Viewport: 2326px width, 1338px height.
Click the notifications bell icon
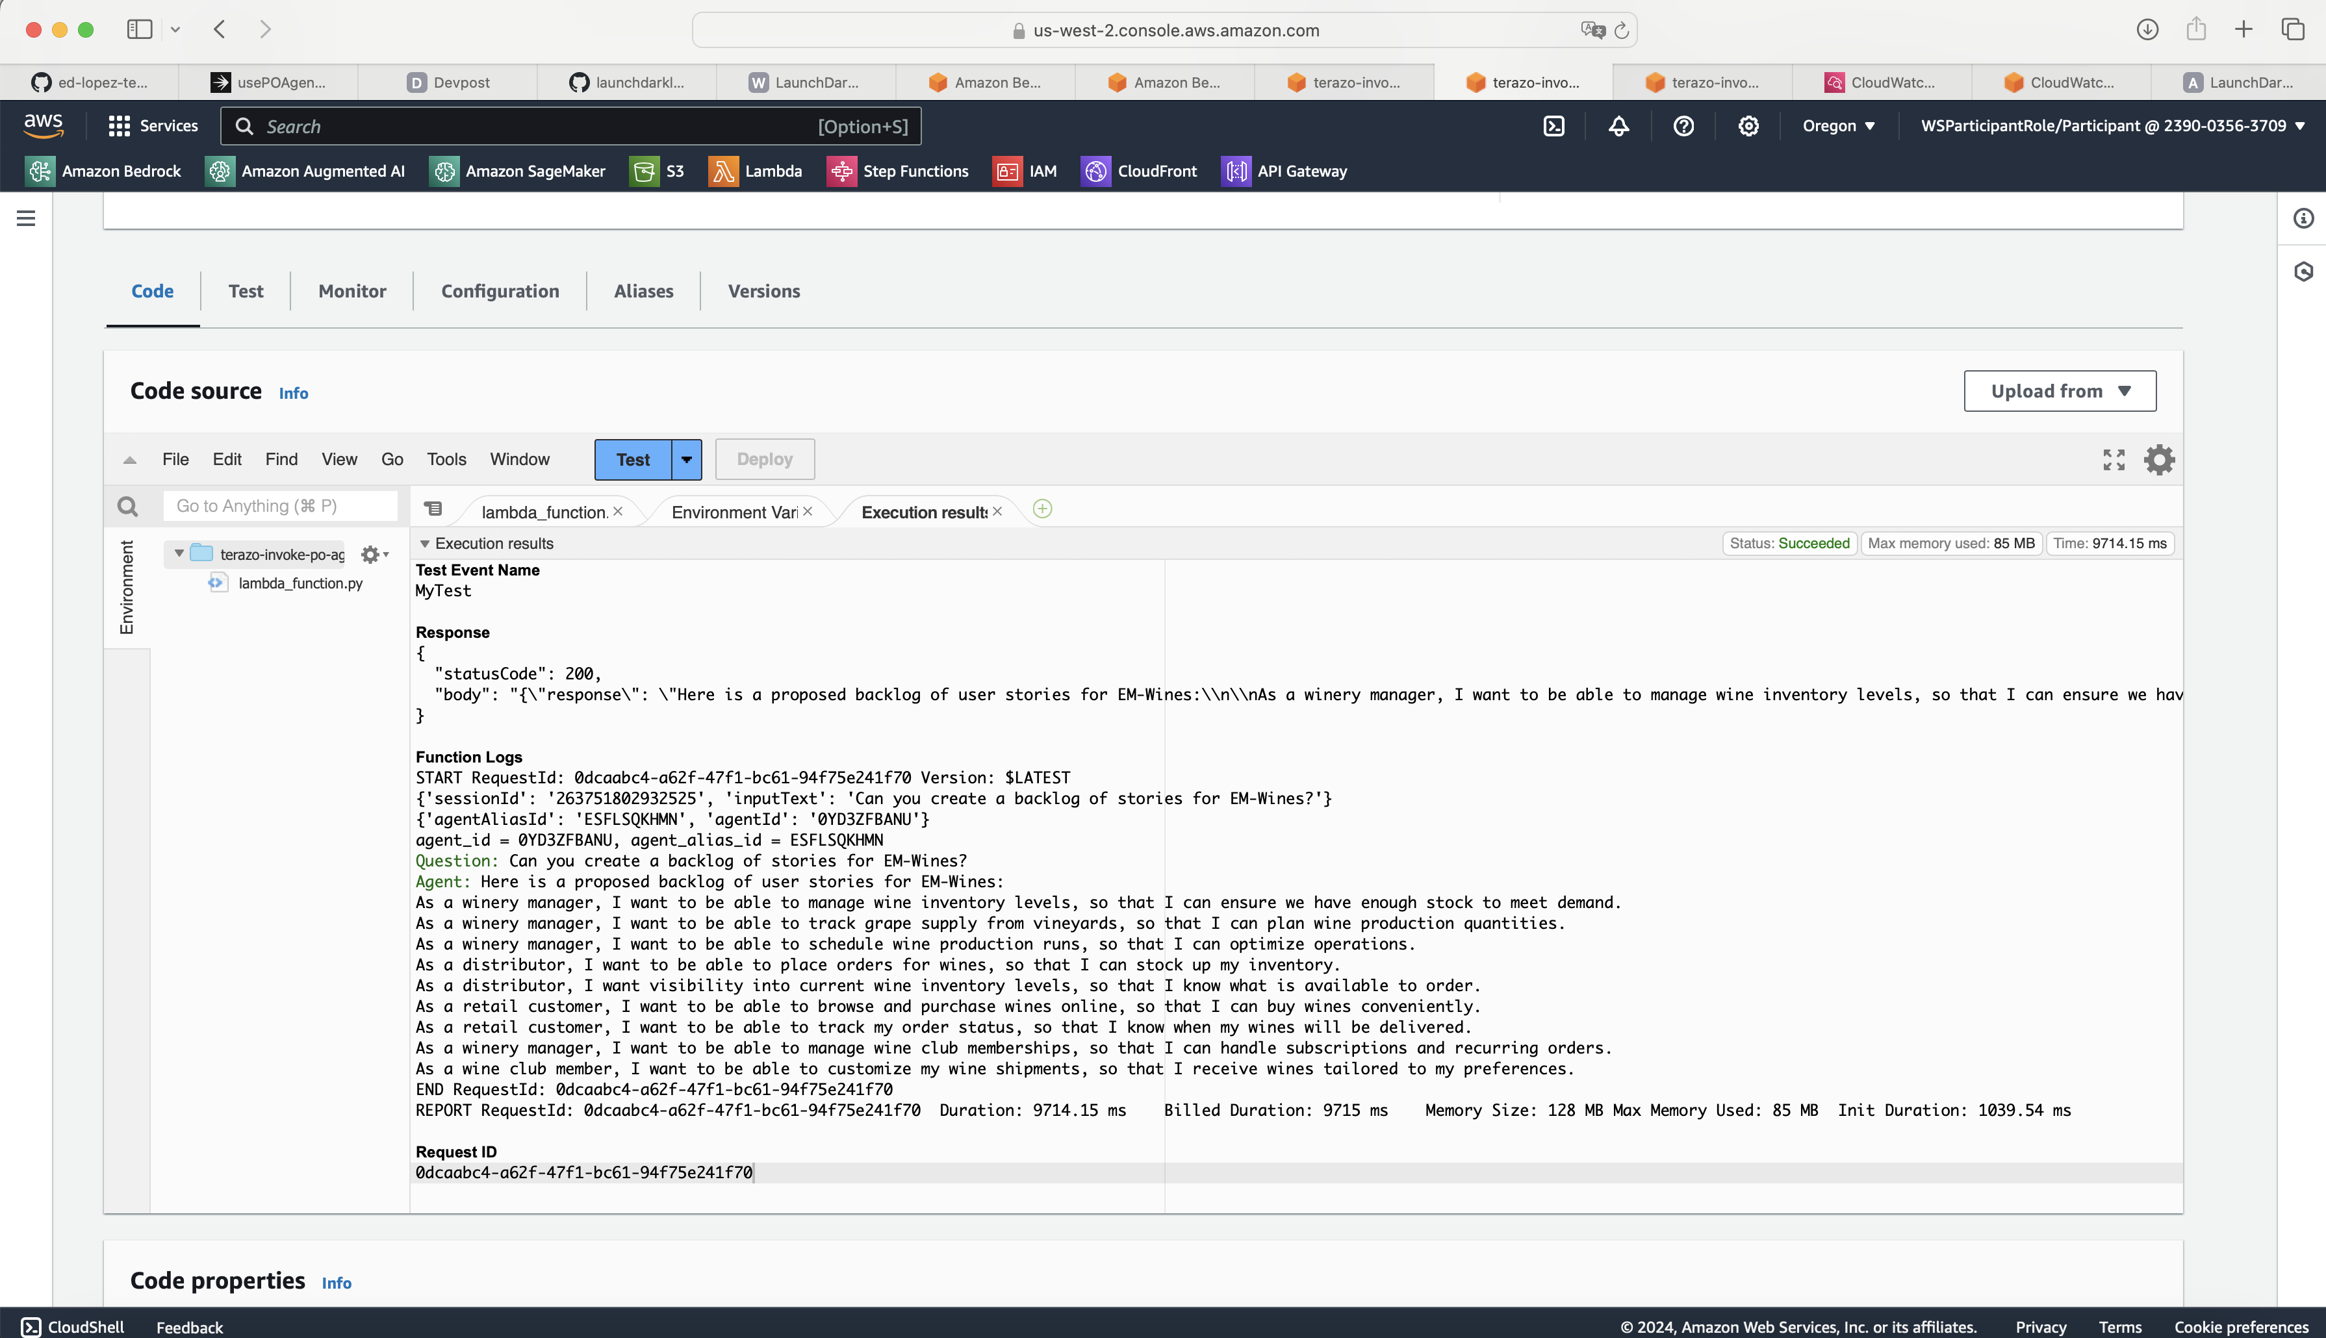[x=1618, y=126]
